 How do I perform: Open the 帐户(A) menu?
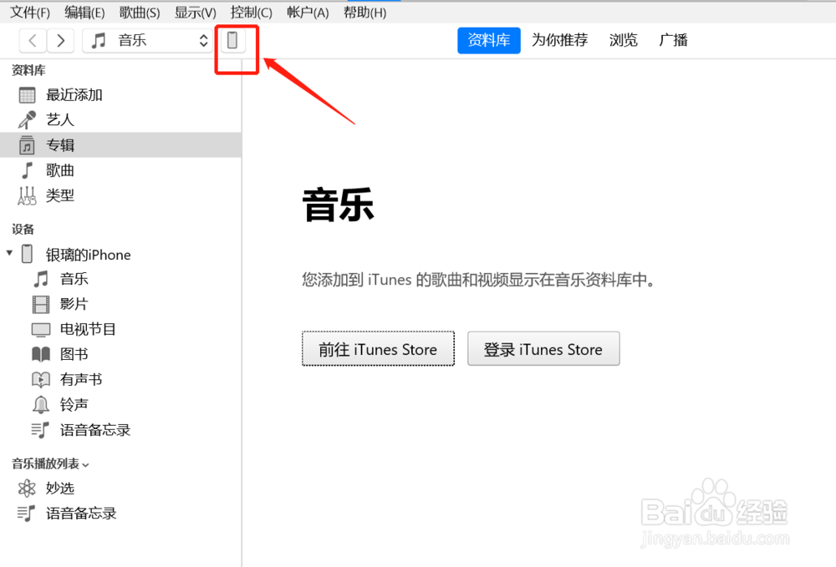pyautogui.click(x=308, y=13)
